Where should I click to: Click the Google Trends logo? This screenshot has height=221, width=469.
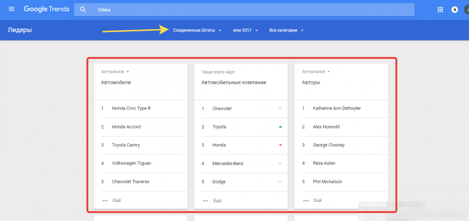46,9
